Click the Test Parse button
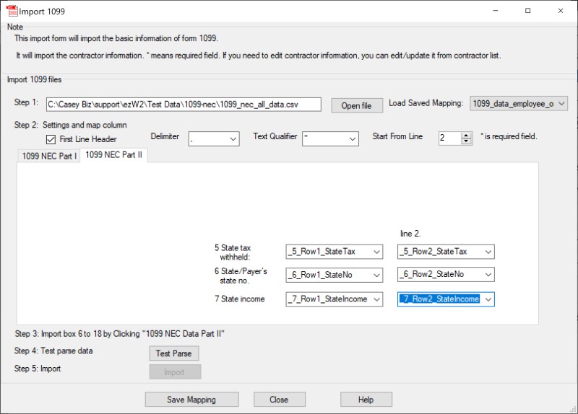Image resolution: width=578 pixels, height=414 pixels. pos(173,353)
